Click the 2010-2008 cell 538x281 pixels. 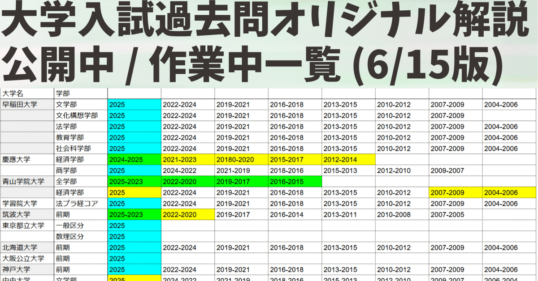(402, 214)
